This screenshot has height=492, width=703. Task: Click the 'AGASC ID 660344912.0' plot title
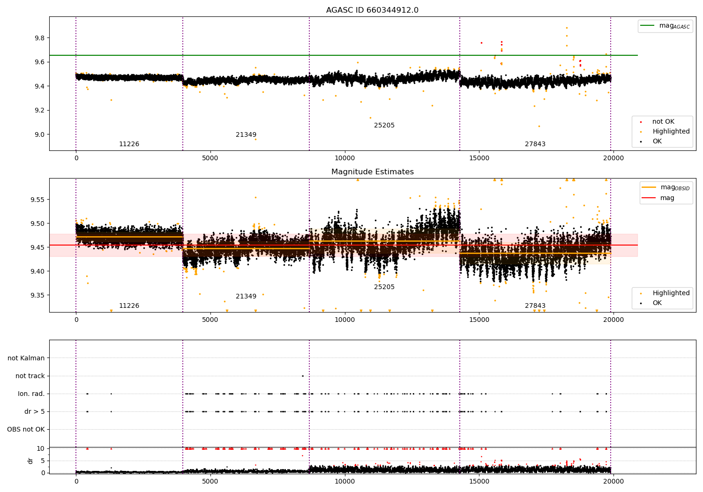(x=372, y=10)
